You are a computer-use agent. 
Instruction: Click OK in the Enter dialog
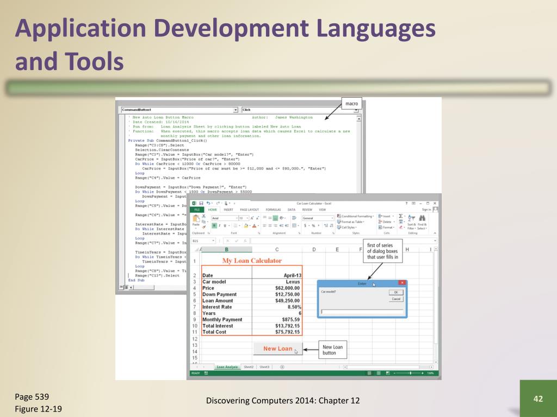[395, 292]
